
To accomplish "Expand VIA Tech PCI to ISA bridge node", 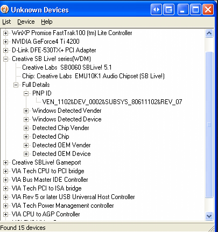I will [x=5, y=188].
